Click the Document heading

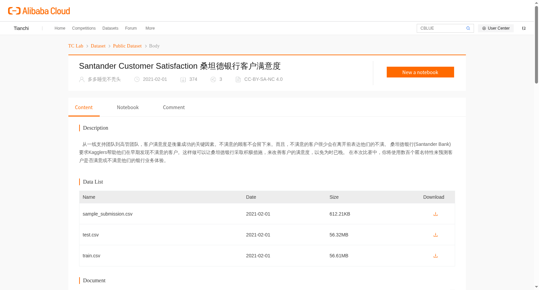(x=94, y=281)
